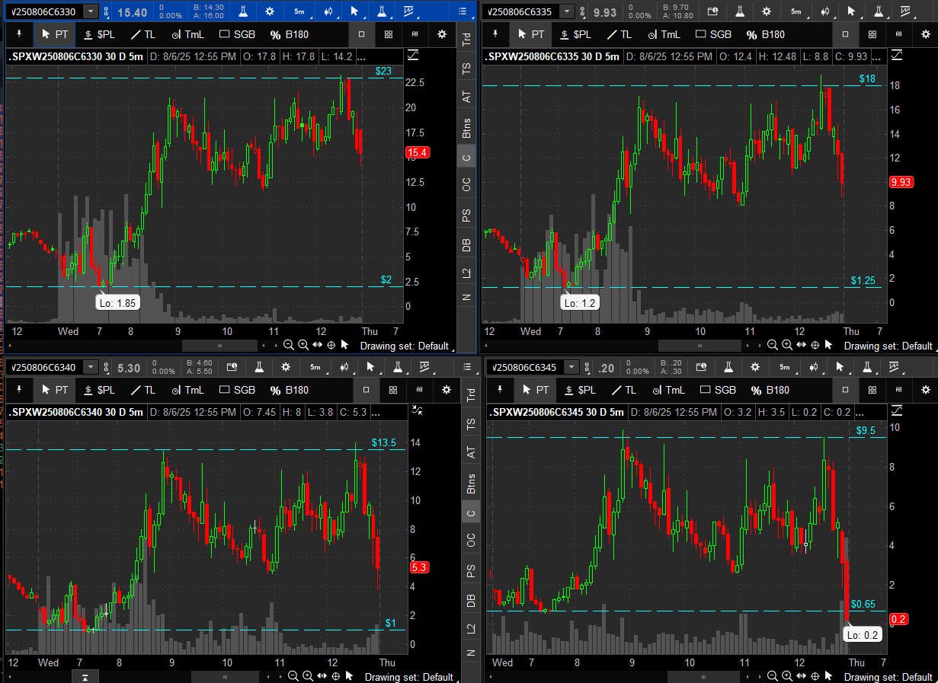Open the TS tab on the upper sidebar

coord(466,68)
